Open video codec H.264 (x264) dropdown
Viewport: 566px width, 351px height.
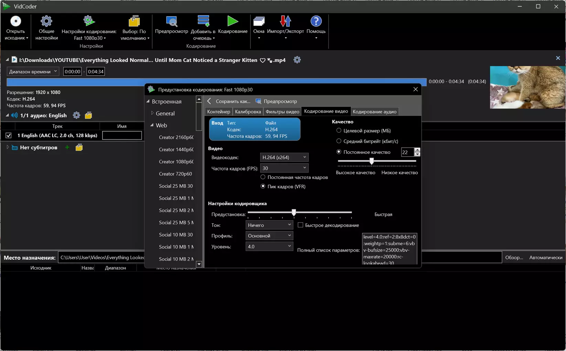(284, 157)
